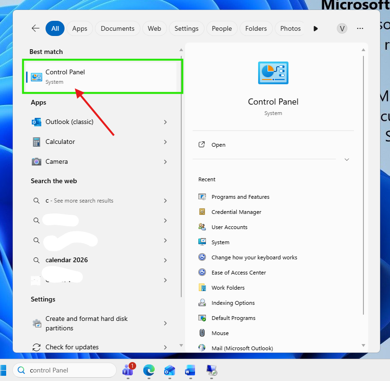Switch to the Photos filter tab

coord(290,28)
